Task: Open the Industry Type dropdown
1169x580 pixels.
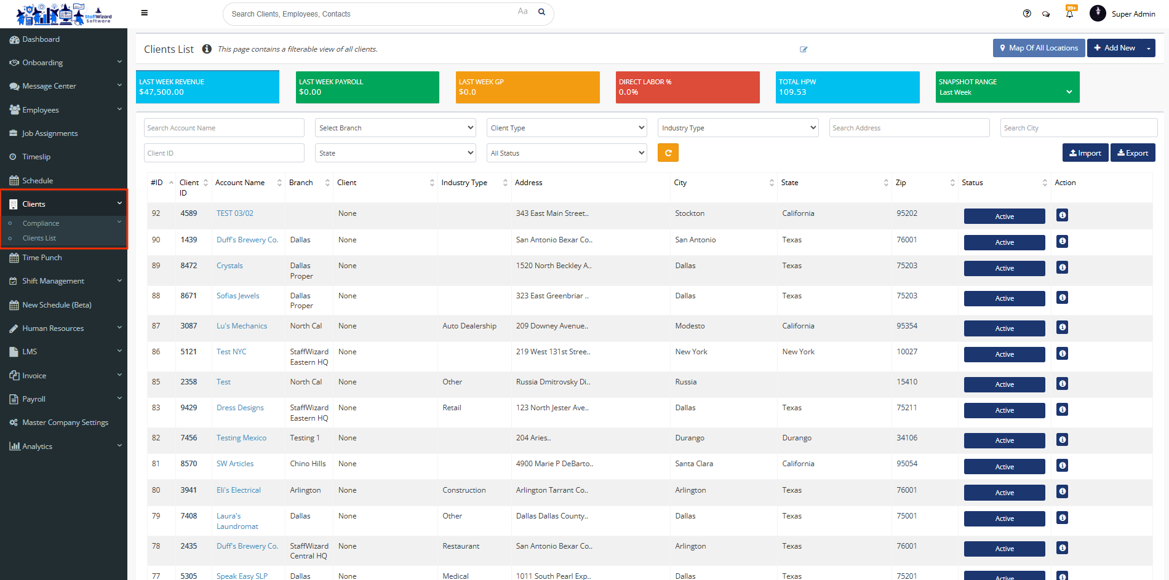Action: [738, 128]
